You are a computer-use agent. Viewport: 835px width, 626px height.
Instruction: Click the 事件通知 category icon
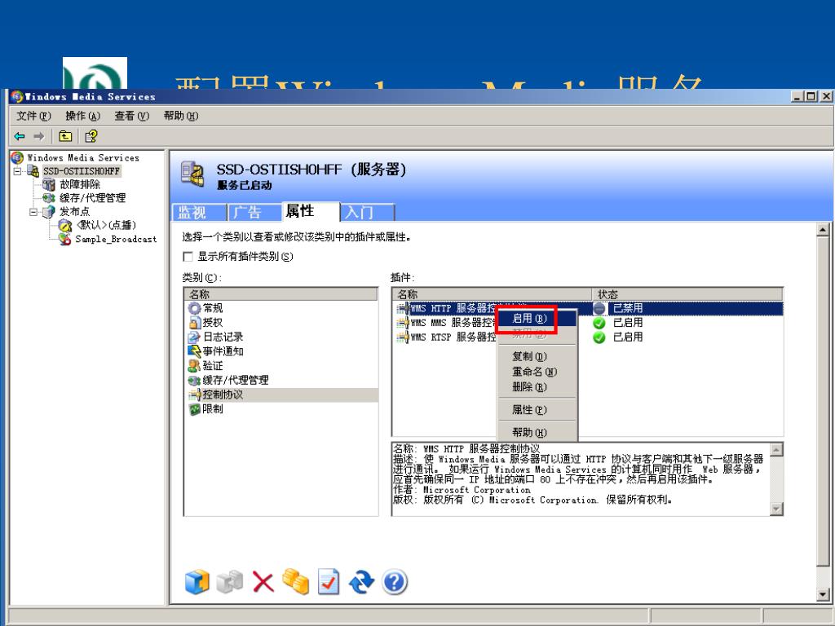pos(194,351)
